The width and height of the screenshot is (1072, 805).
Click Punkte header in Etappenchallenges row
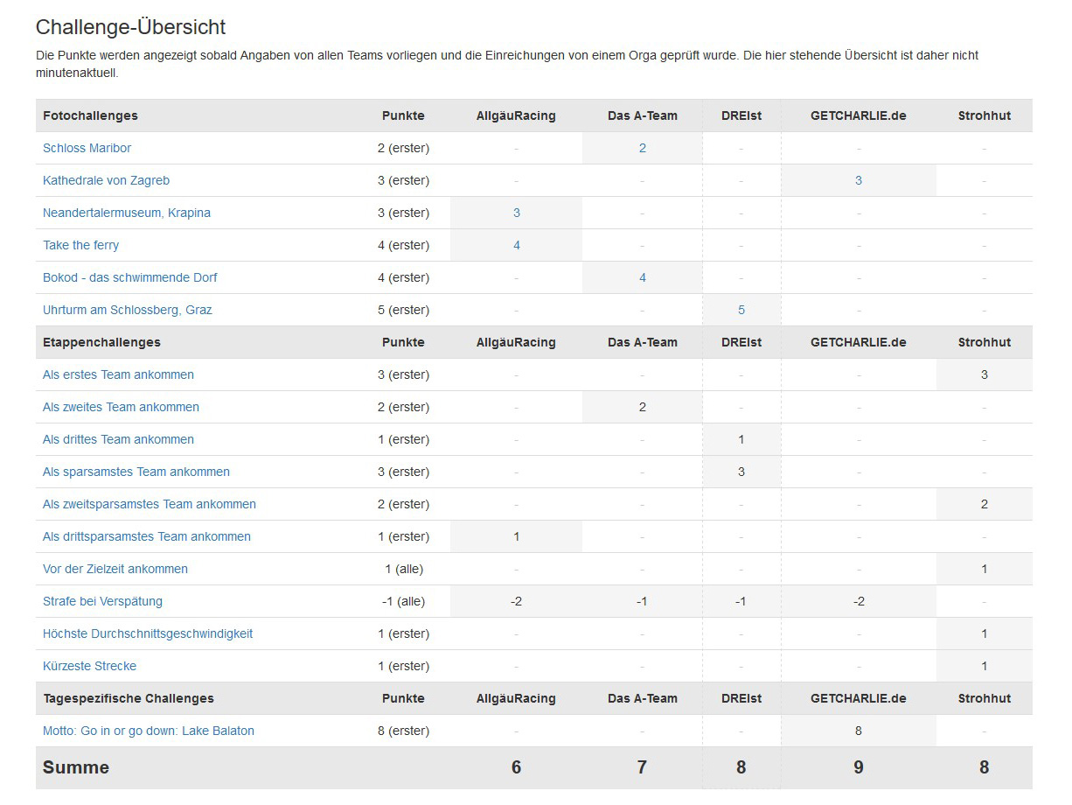(403, 342)
